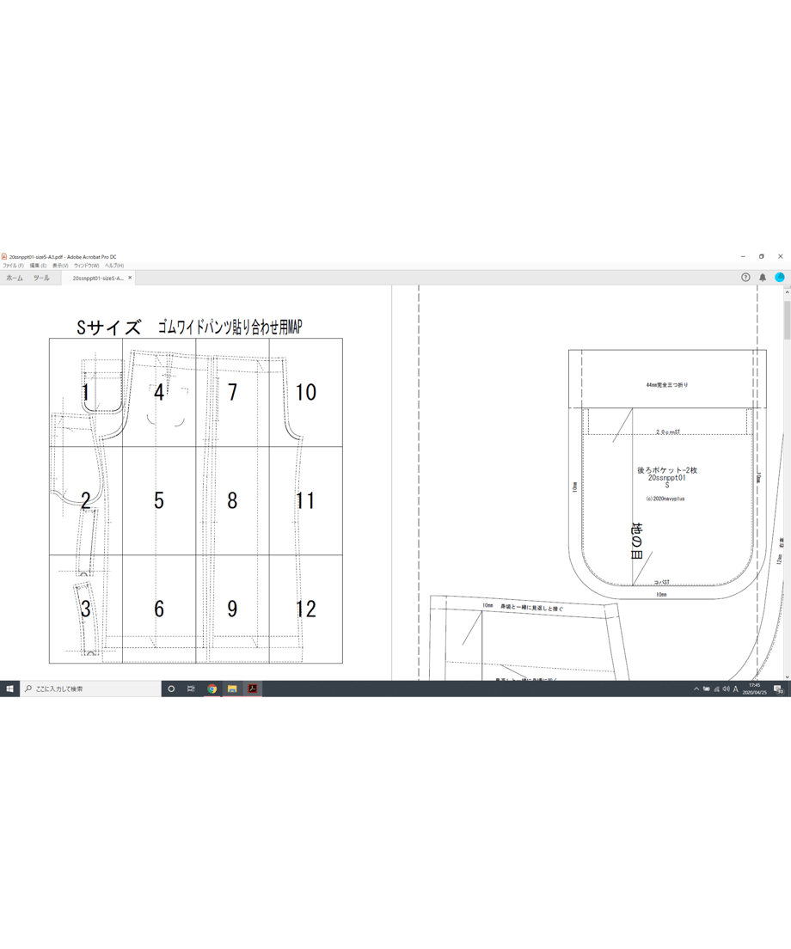Click the 44mm完全三つ折り label on the pocket pattern
Viewport: 791px width, 949px height.
[x=667, y=385]
